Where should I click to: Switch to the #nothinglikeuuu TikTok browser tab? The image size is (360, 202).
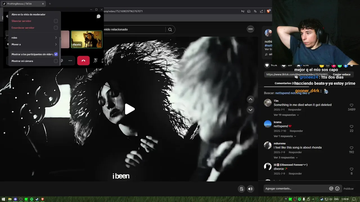(24, 4)
